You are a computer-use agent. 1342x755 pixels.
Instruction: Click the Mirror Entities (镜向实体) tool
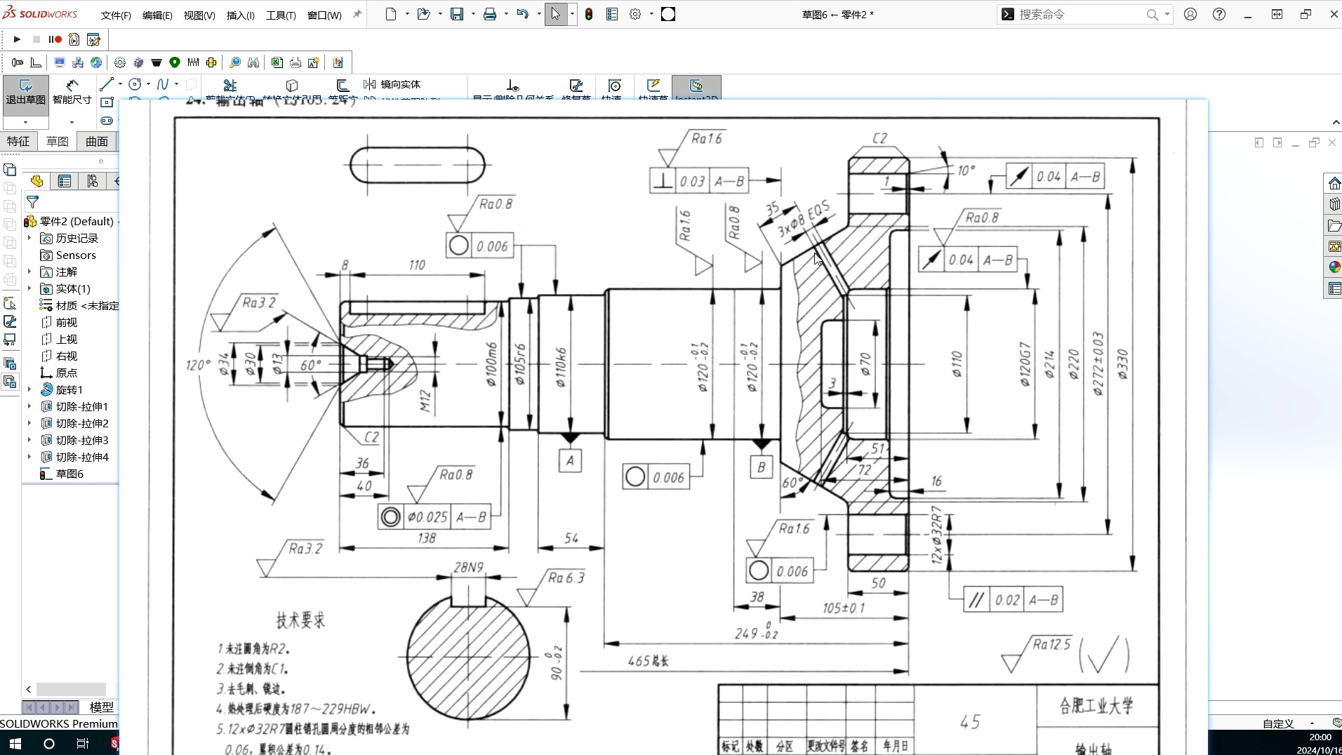tap(392, 84)
